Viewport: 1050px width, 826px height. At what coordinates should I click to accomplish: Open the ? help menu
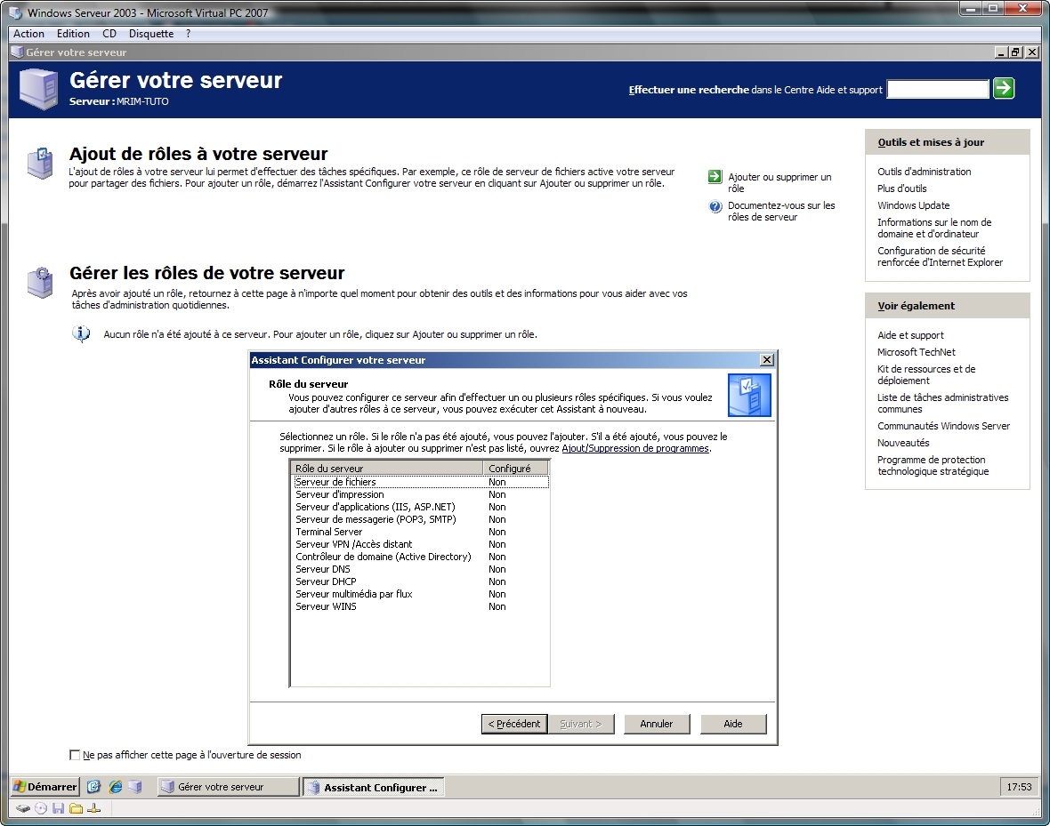188,34
